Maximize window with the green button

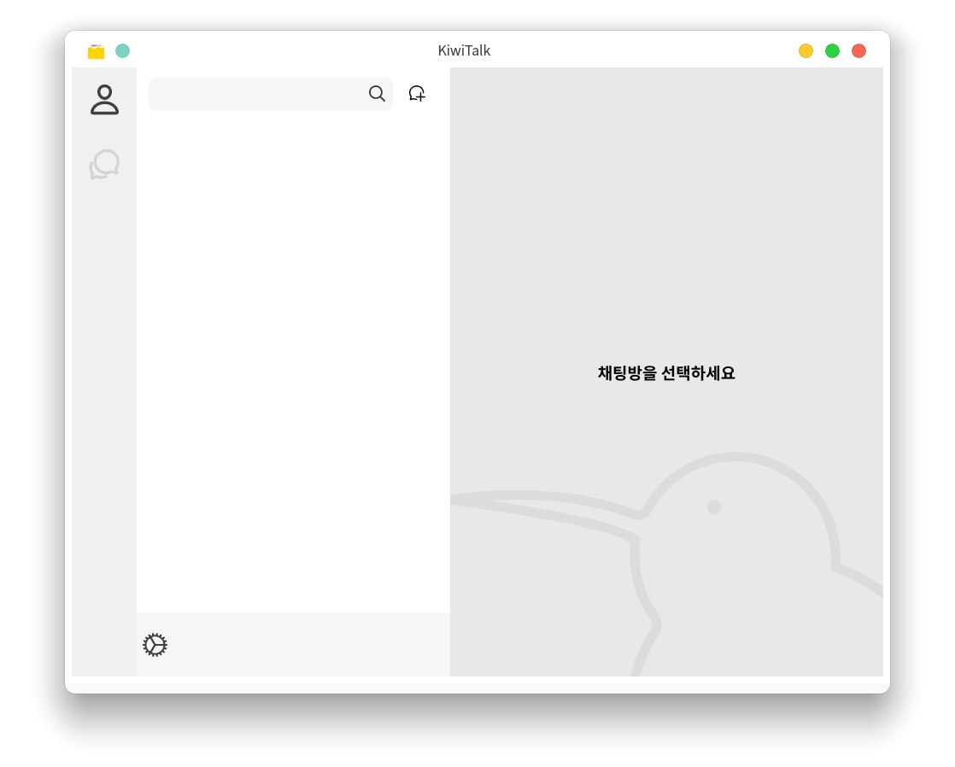click(832, 50)
